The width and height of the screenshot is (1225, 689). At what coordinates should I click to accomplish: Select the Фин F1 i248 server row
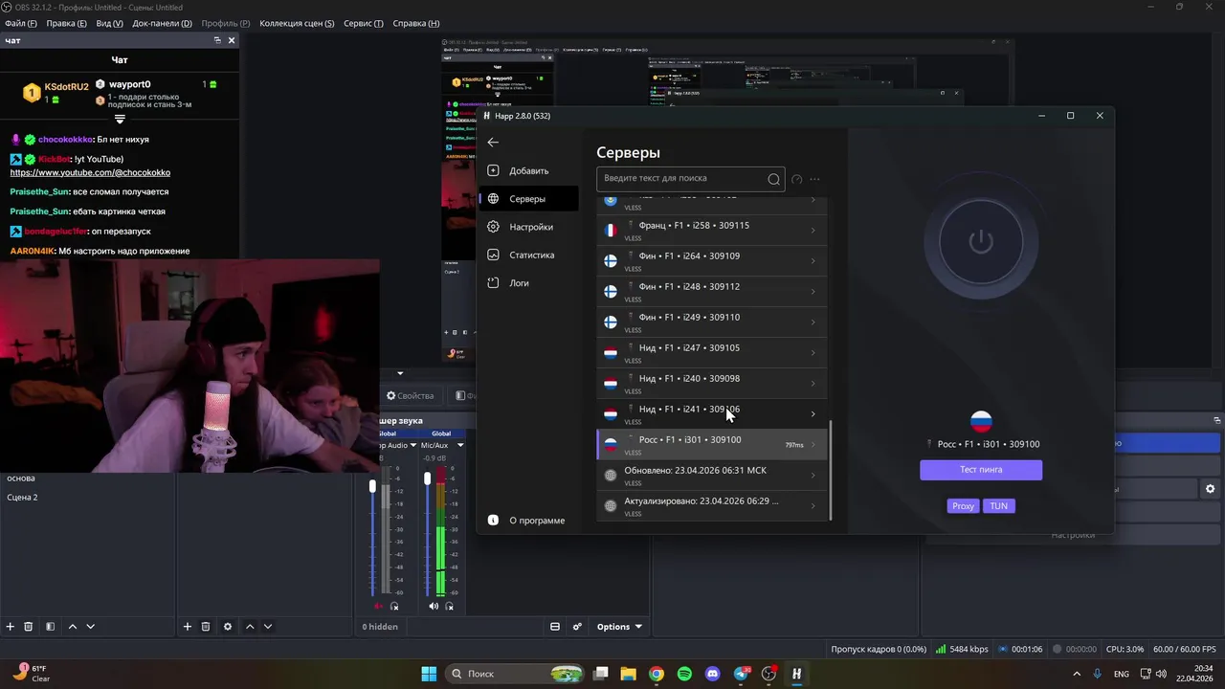click(x=712, y=292)
